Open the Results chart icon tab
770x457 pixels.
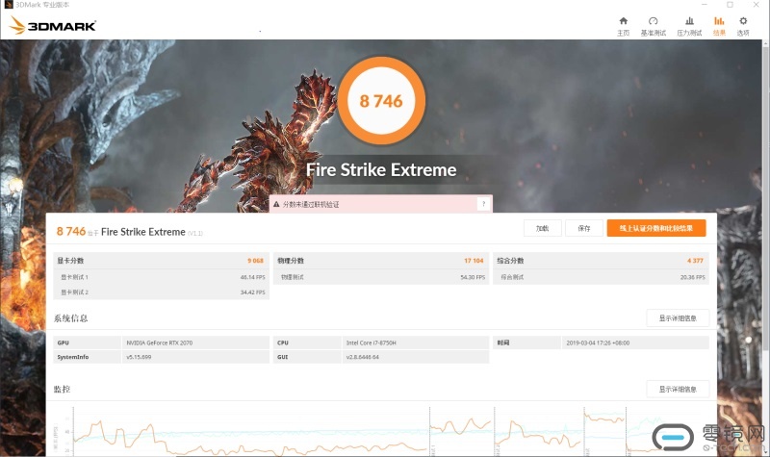point(719,21)
